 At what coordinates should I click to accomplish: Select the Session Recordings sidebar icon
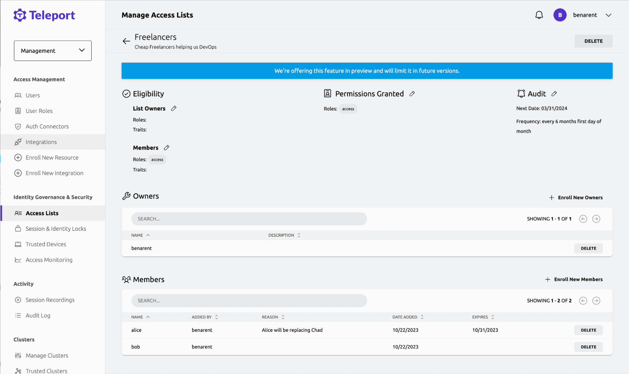tap(18, 300)
